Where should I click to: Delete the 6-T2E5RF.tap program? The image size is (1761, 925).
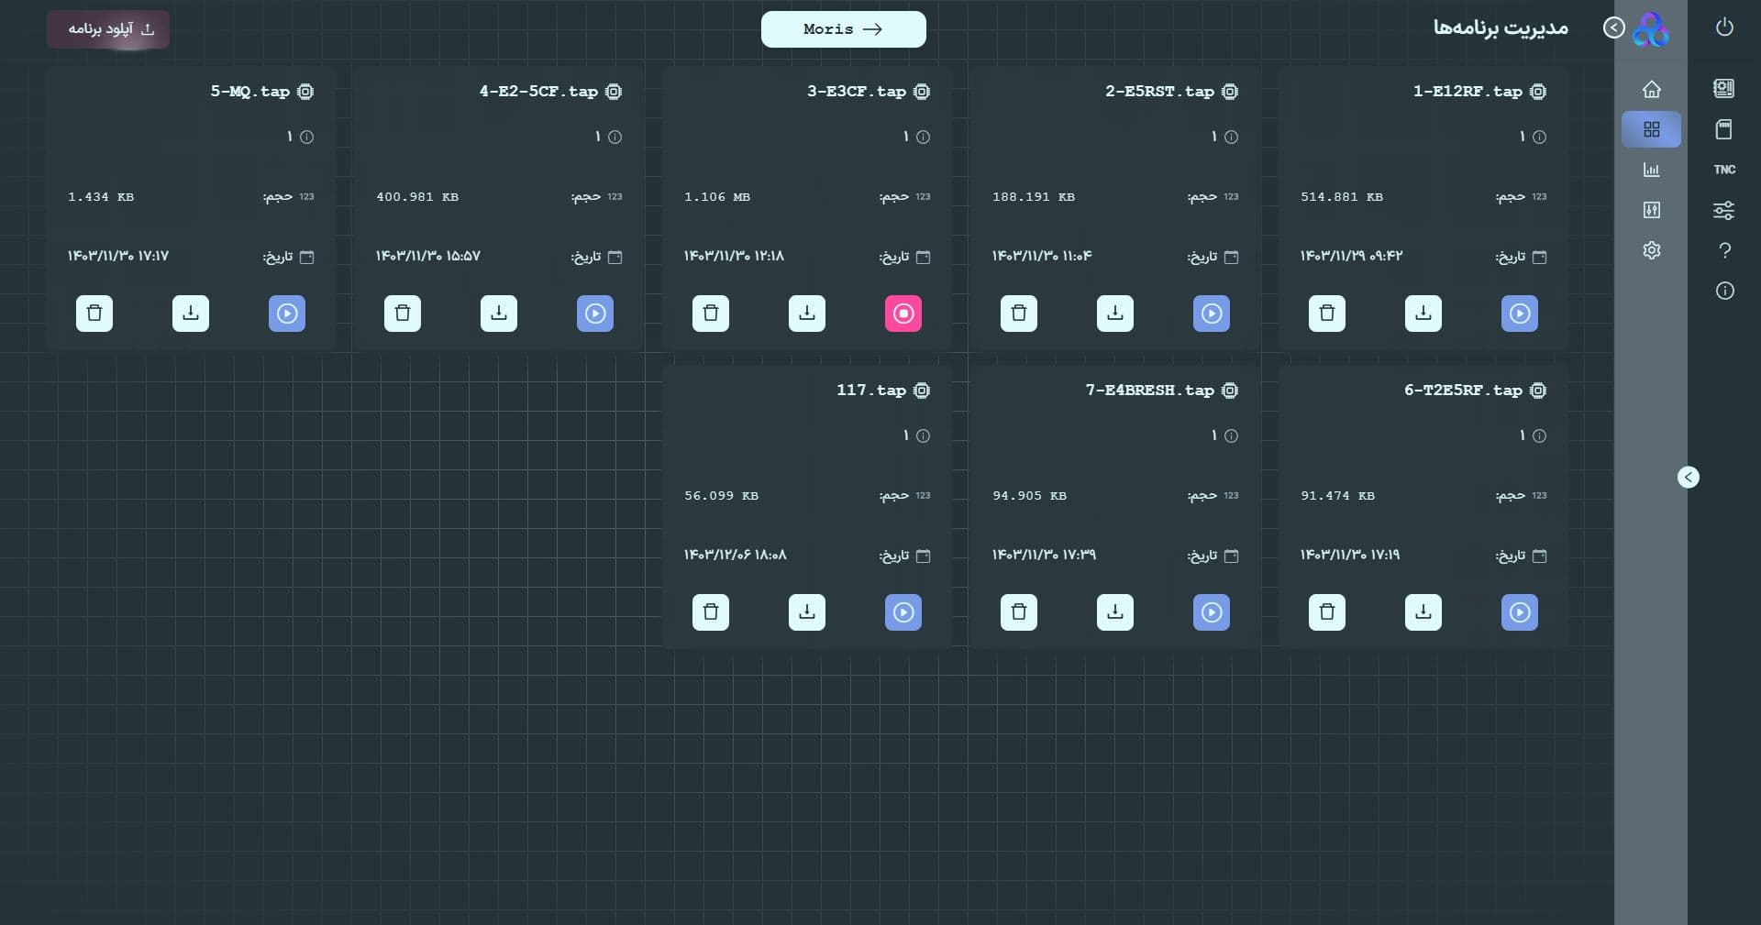tap(1327, 611)
